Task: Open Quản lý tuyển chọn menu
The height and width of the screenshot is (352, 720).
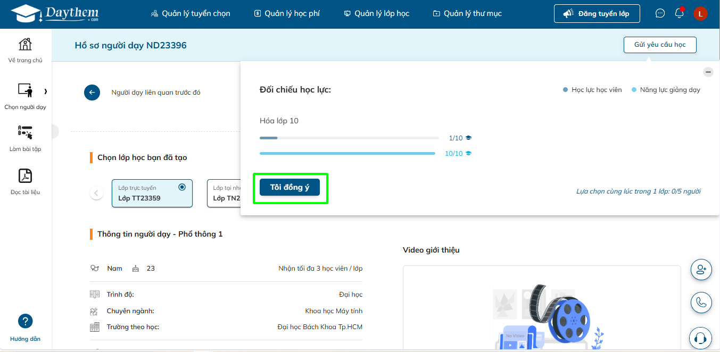Action: tap(191, 13)
